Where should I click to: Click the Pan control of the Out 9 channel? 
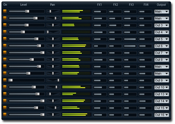click(58, 80)
